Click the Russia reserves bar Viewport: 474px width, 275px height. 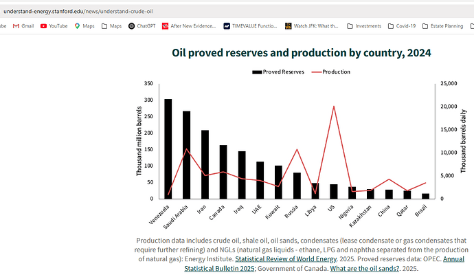pos(297,186)
